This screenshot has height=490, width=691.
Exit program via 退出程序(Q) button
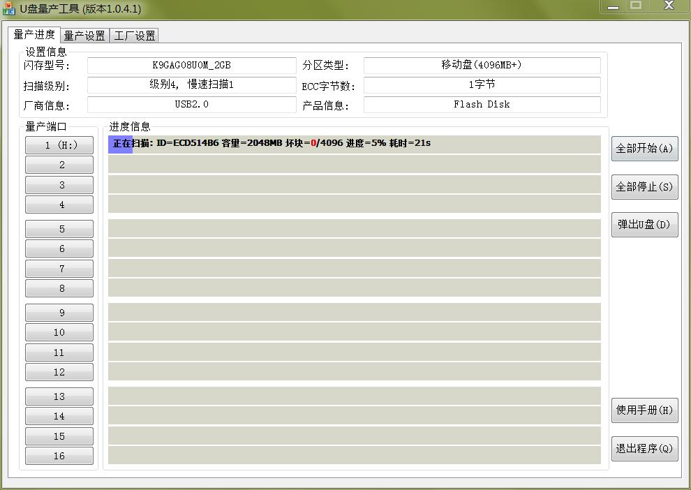click(644, 449)
